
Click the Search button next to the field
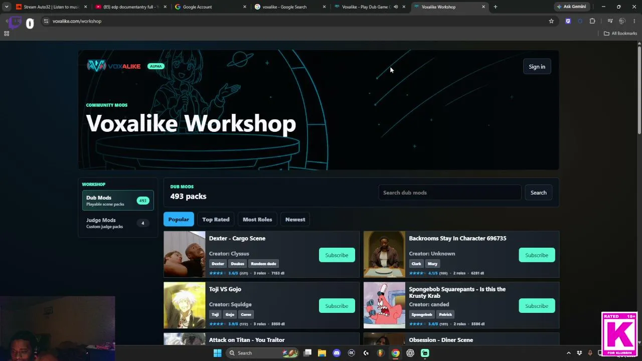(x=538, y=193)
